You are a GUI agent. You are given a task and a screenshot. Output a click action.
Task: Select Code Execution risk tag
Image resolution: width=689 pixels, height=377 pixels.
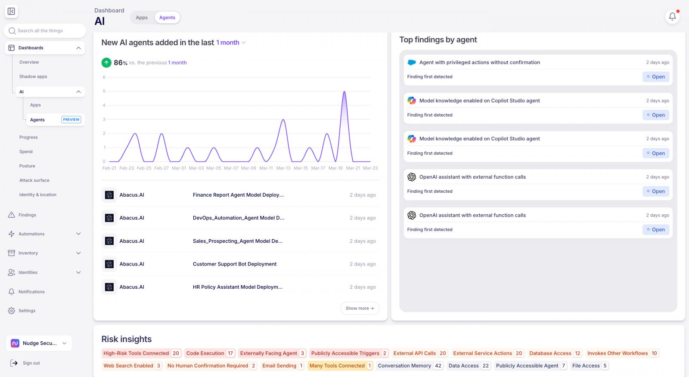pos(210,353)
